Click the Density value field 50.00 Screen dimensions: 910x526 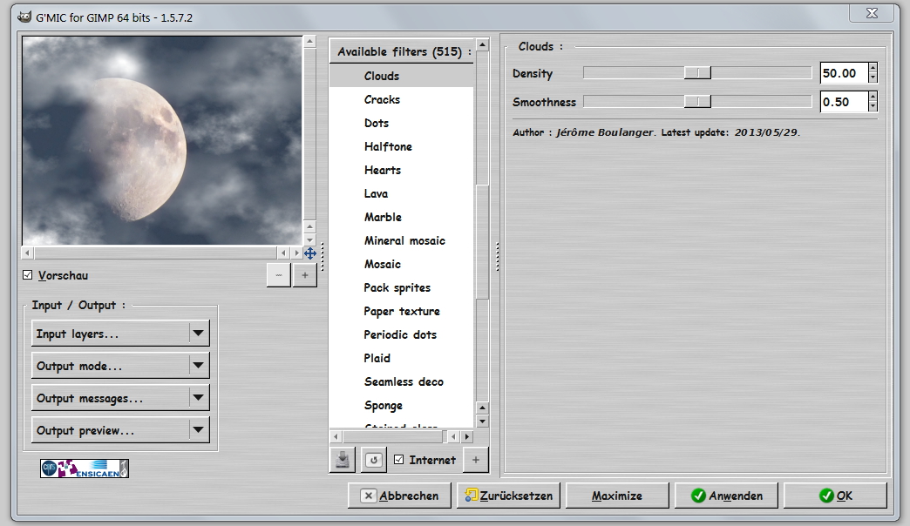(x=845, y=73)
